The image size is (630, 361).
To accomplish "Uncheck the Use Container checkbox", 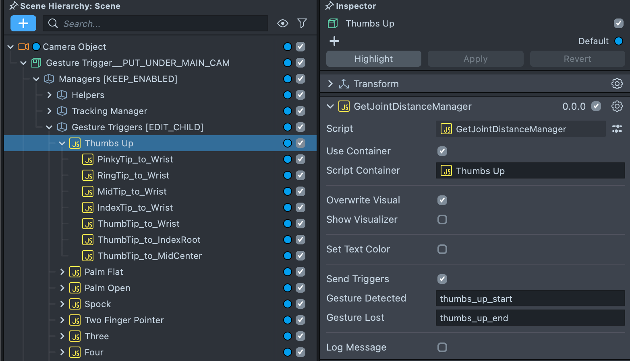I will [x=442, y=151].
